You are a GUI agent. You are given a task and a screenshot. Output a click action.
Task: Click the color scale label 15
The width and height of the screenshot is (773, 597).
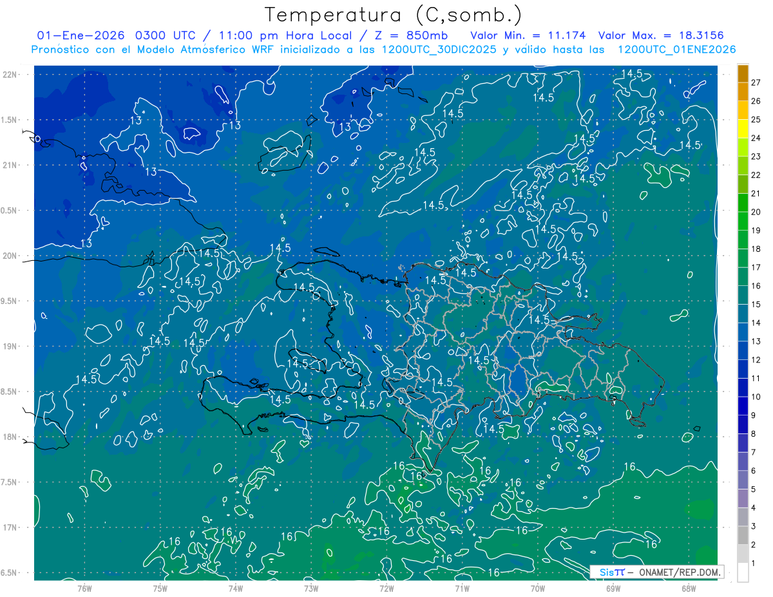click(x=757, y=305)
